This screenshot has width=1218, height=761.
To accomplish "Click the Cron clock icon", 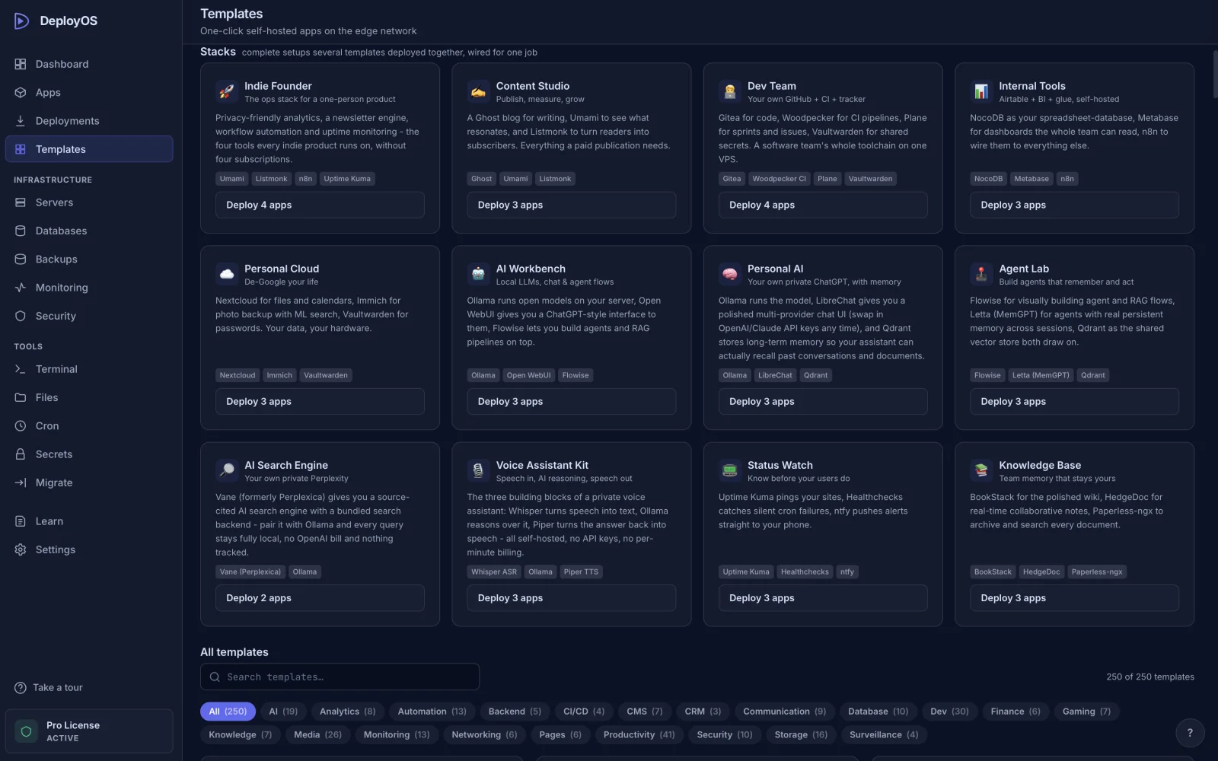I will (21, 425).
